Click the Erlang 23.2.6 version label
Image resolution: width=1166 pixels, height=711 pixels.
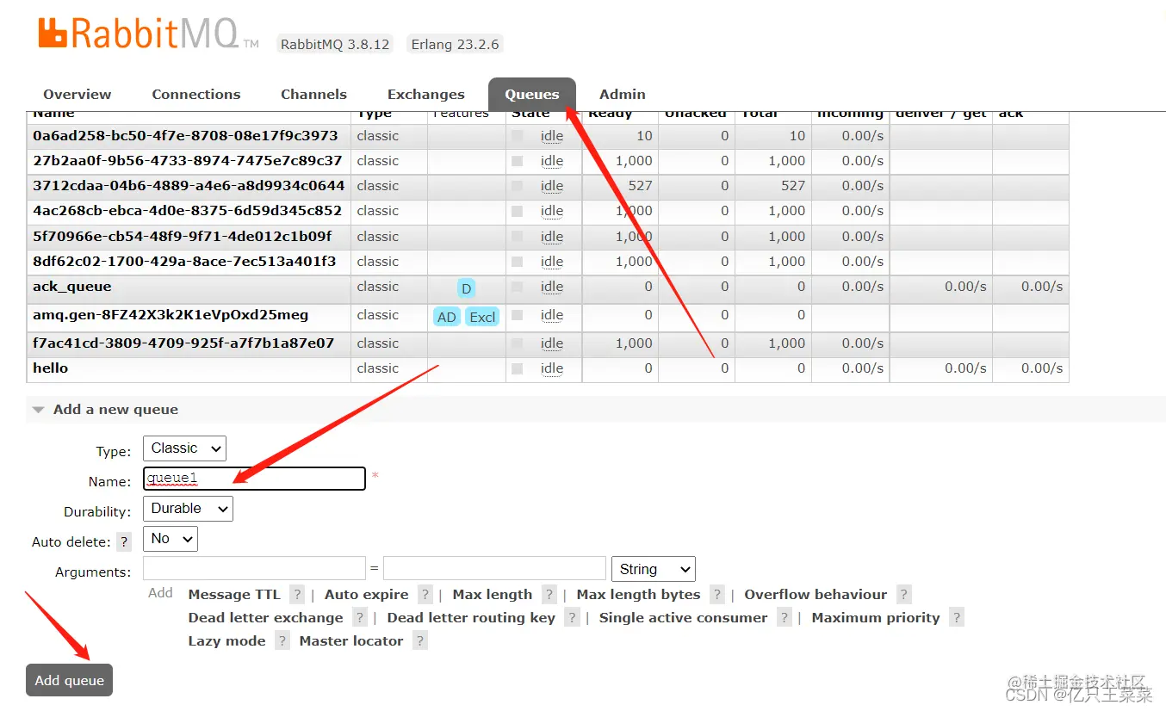click(x=455, y=44)
